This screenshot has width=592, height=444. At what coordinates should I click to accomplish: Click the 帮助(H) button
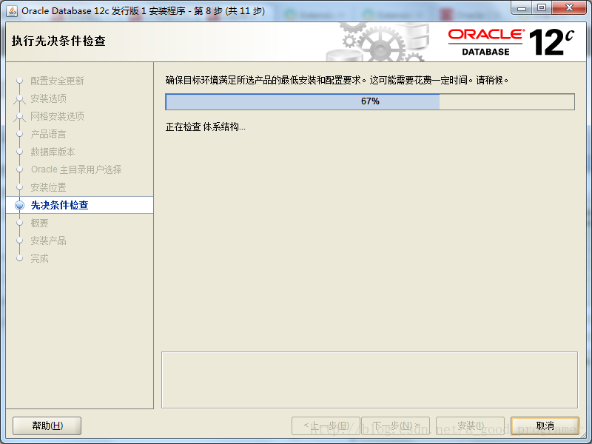coord(47,425)
